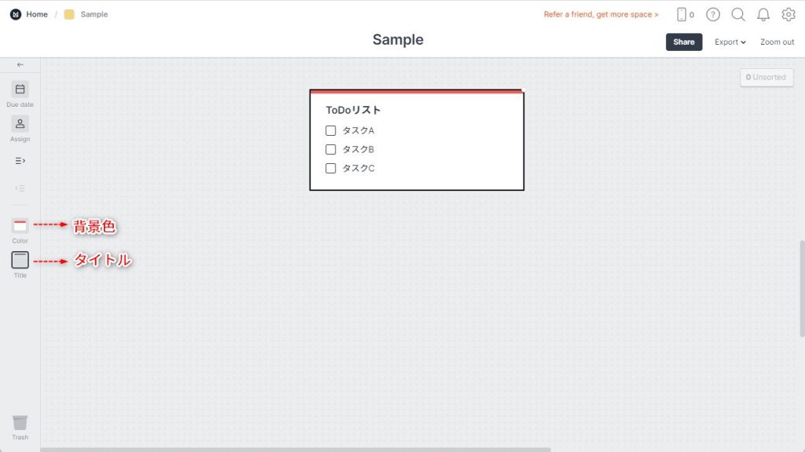Check the タスクB checkbox
The image size is (805, 452).
331,150
